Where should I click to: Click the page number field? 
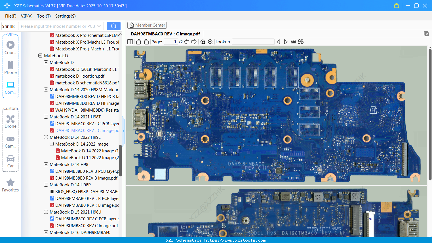point(171,42)
